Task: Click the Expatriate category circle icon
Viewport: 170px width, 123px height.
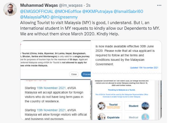Action: [x=101, y=117]
